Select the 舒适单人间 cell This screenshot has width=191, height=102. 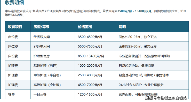pos(53,46)
